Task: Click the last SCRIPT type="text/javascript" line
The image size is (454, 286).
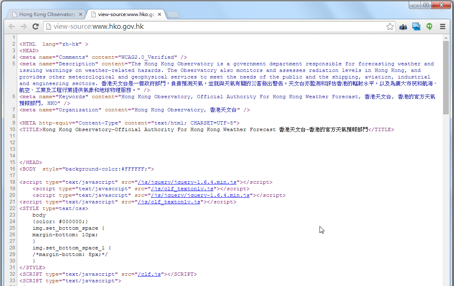Action: click(70, 281)
